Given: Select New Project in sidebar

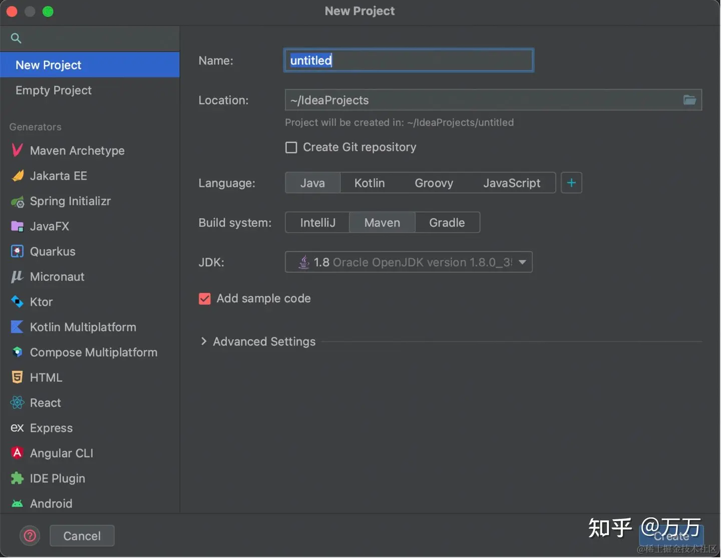Looking at the screenshot, I should 90,65.
